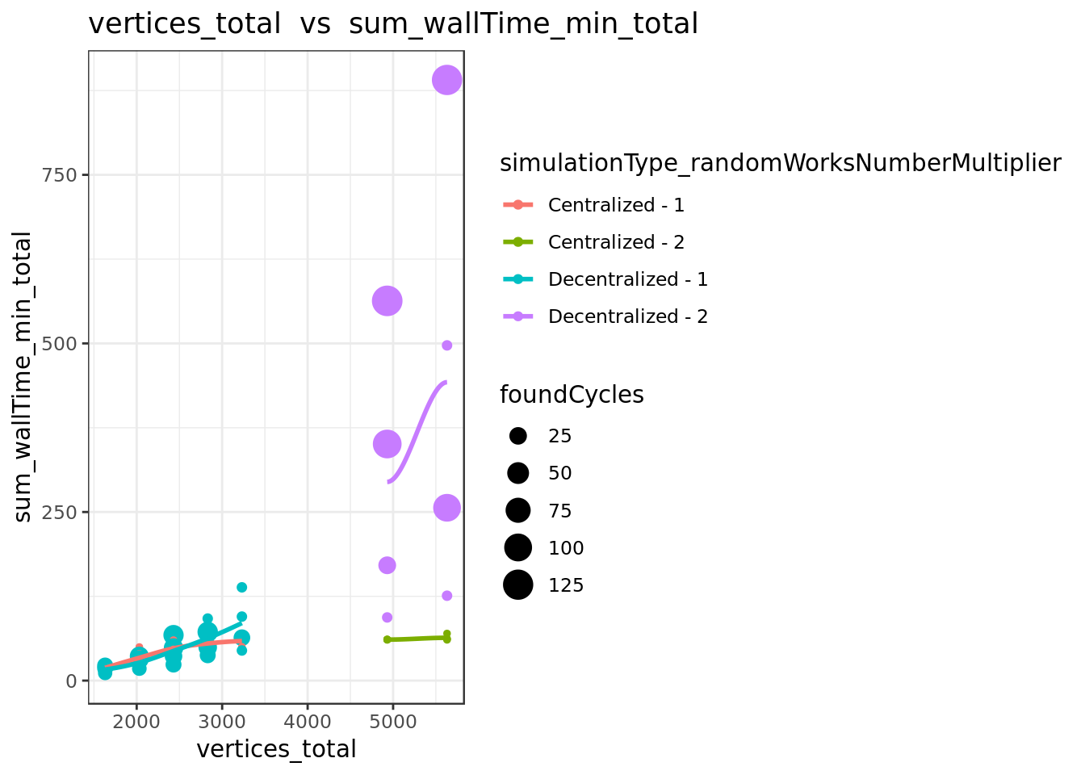1085x775 pixels.
Task: Click the chart title vertices_total vs sum_wallTime_min_total
Action: click(x=393, y=24)
